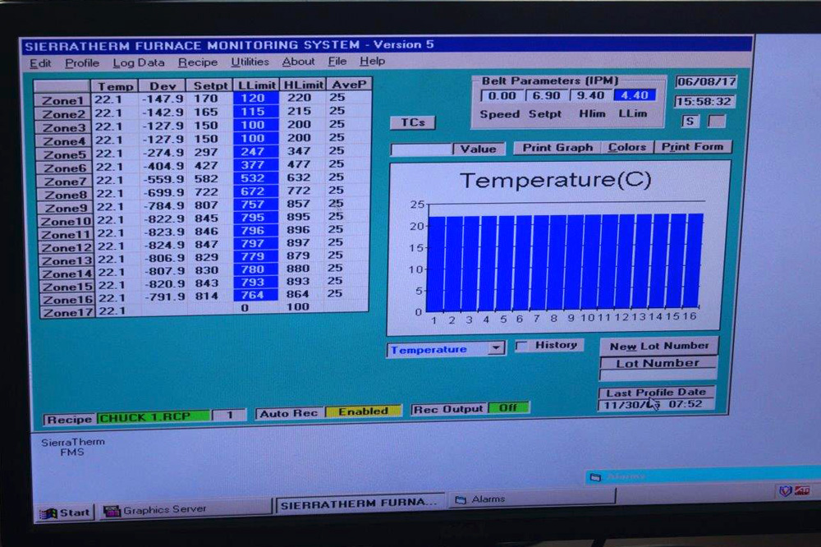
Task: Click the shield icon in system tray
Action: (784, 491)
